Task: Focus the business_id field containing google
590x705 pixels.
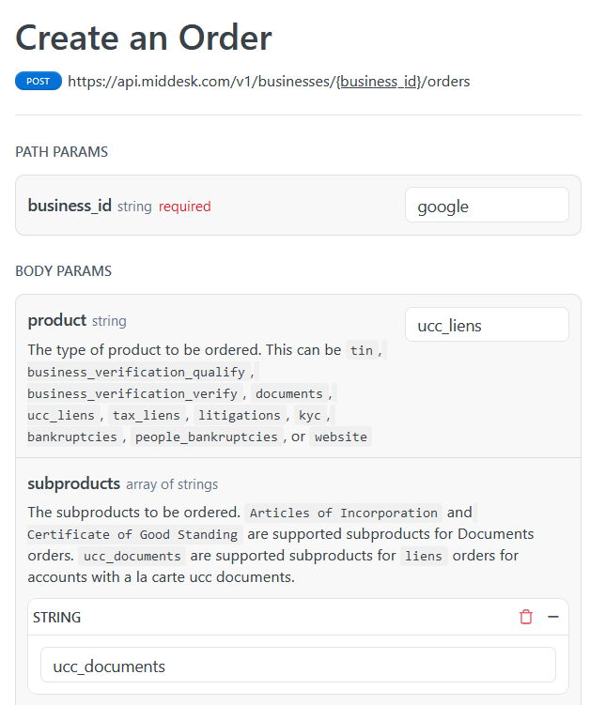Action: coord(487,206)
